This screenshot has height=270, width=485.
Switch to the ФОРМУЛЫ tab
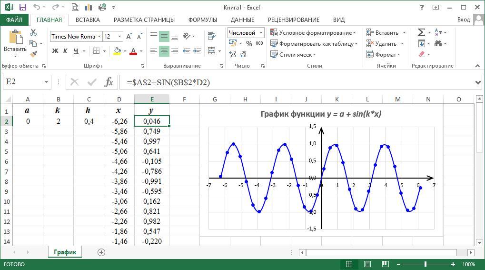coord(203,20)
